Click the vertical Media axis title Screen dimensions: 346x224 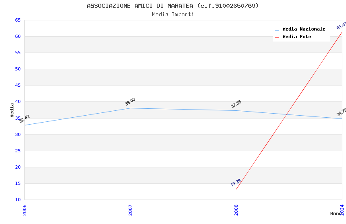12,110
